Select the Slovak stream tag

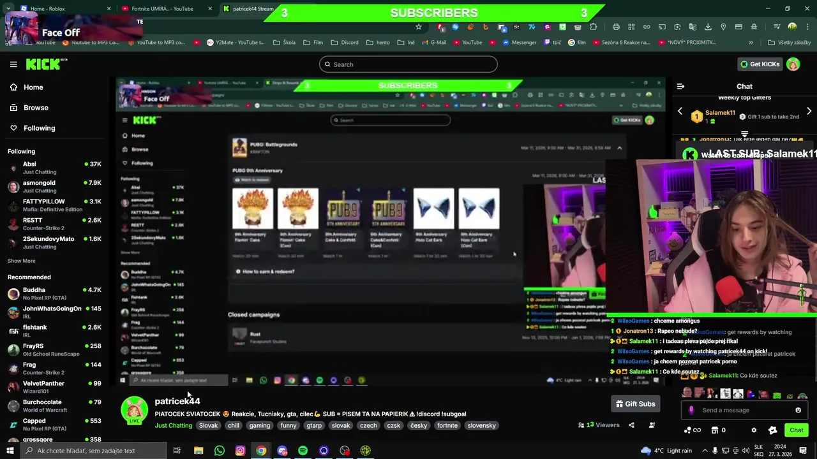click(208, 425)
